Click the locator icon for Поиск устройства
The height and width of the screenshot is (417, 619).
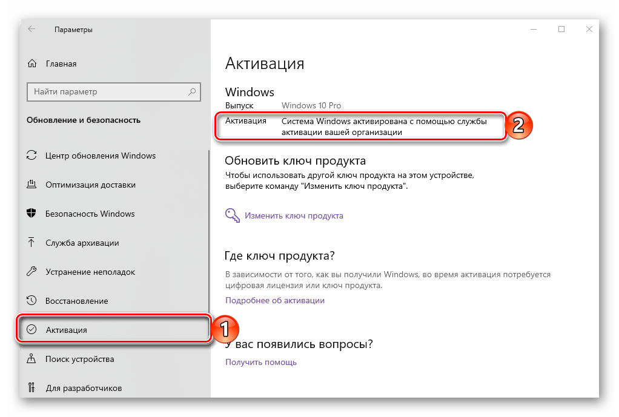click(x=31, y=359)
